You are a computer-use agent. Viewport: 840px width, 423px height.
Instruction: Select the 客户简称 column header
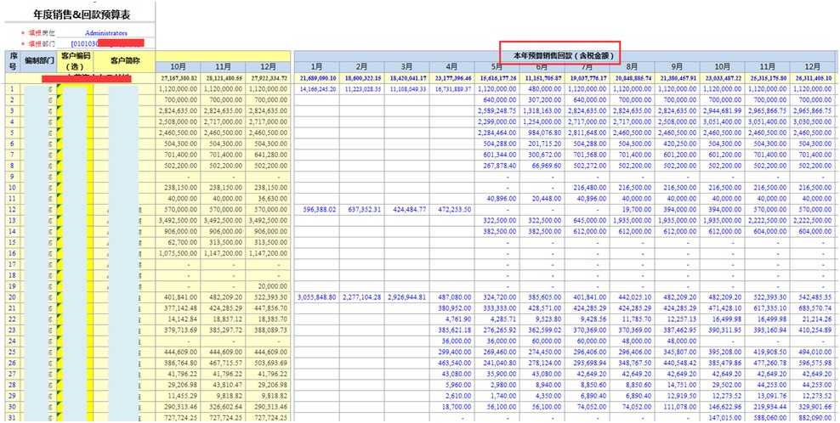[x=125, y=61]
